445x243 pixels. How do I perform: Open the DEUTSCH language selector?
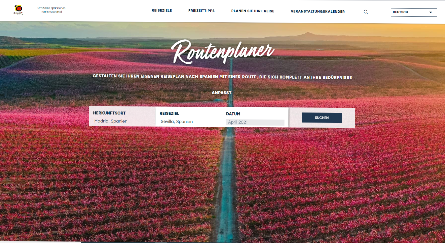coord(414,12)
